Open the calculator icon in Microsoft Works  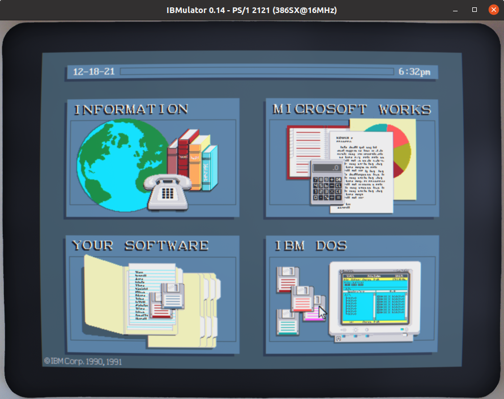[327, 182]
